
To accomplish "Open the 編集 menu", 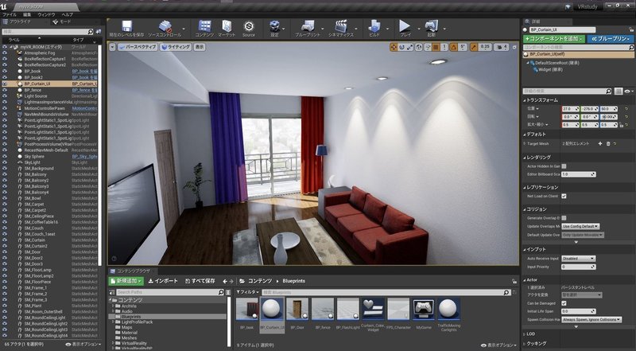I will pos(27,14).
